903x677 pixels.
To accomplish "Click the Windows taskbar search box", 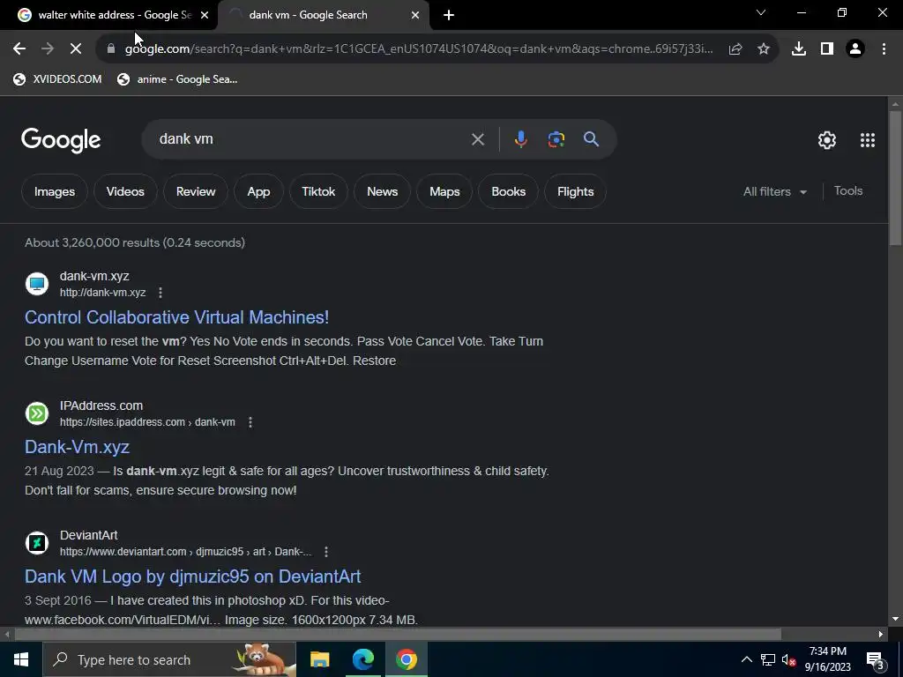I will click(x=169, y=659).
